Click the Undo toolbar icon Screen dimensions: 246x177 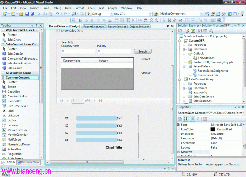(57, 14)
